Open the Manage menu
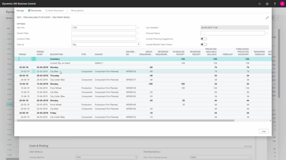The width and height of the screenshot is (286, 160). [x=20, y=11]
